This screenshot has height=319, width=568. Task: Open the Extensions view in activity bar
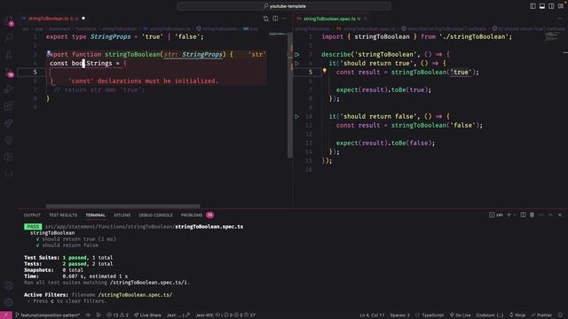point(9,106)
